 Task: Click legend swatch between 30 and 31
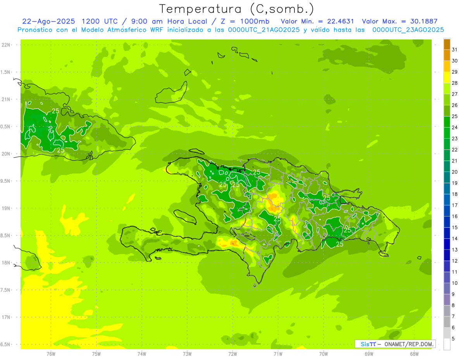(x=447, y=55)
